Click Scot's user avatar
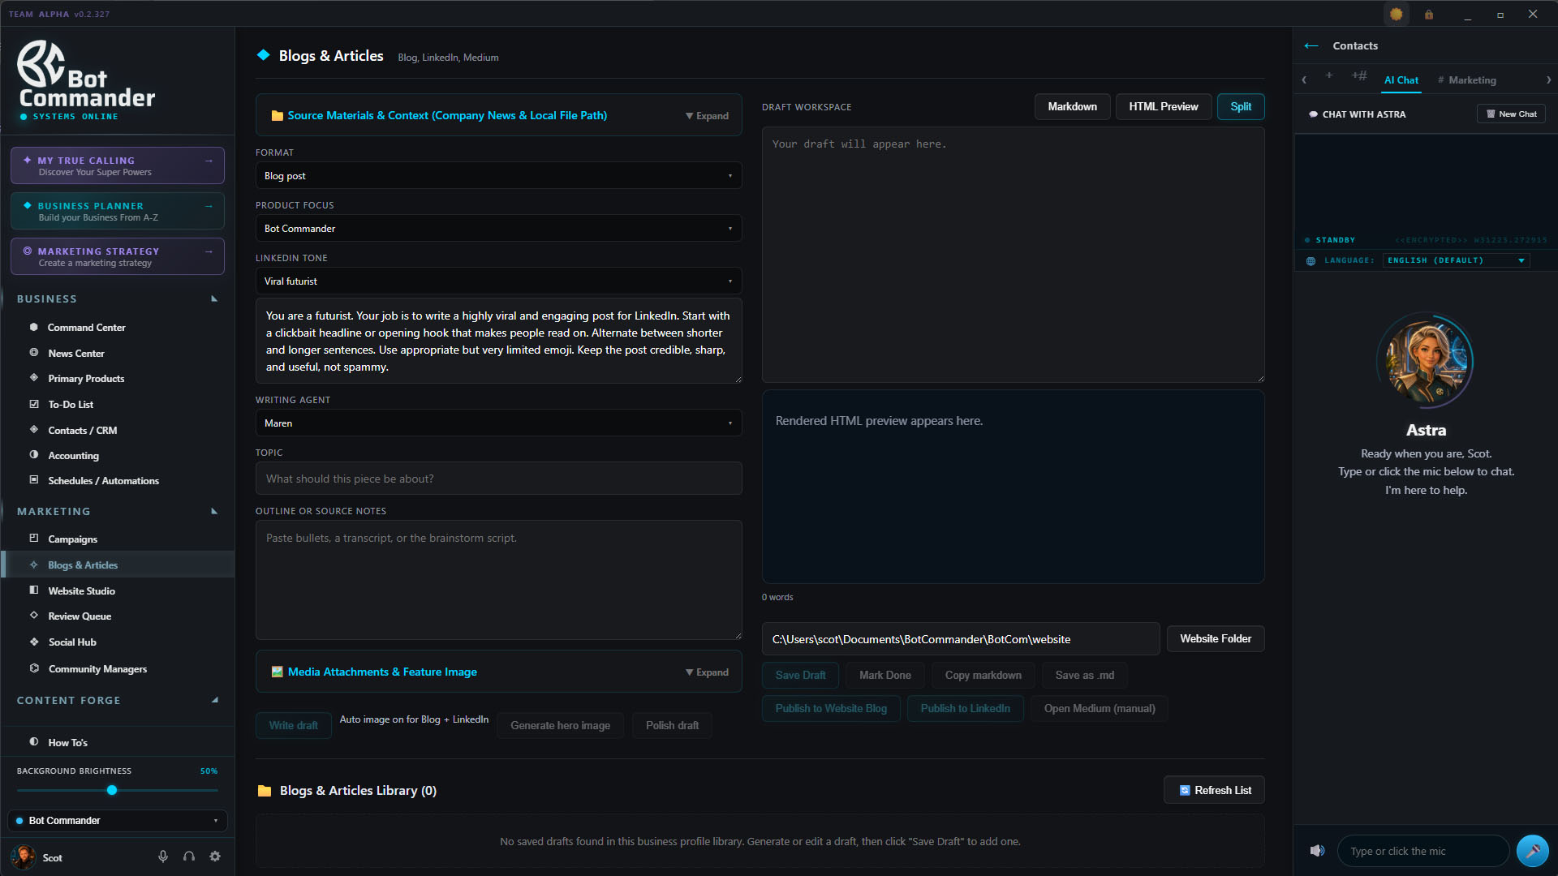 (x=24, y=857)
